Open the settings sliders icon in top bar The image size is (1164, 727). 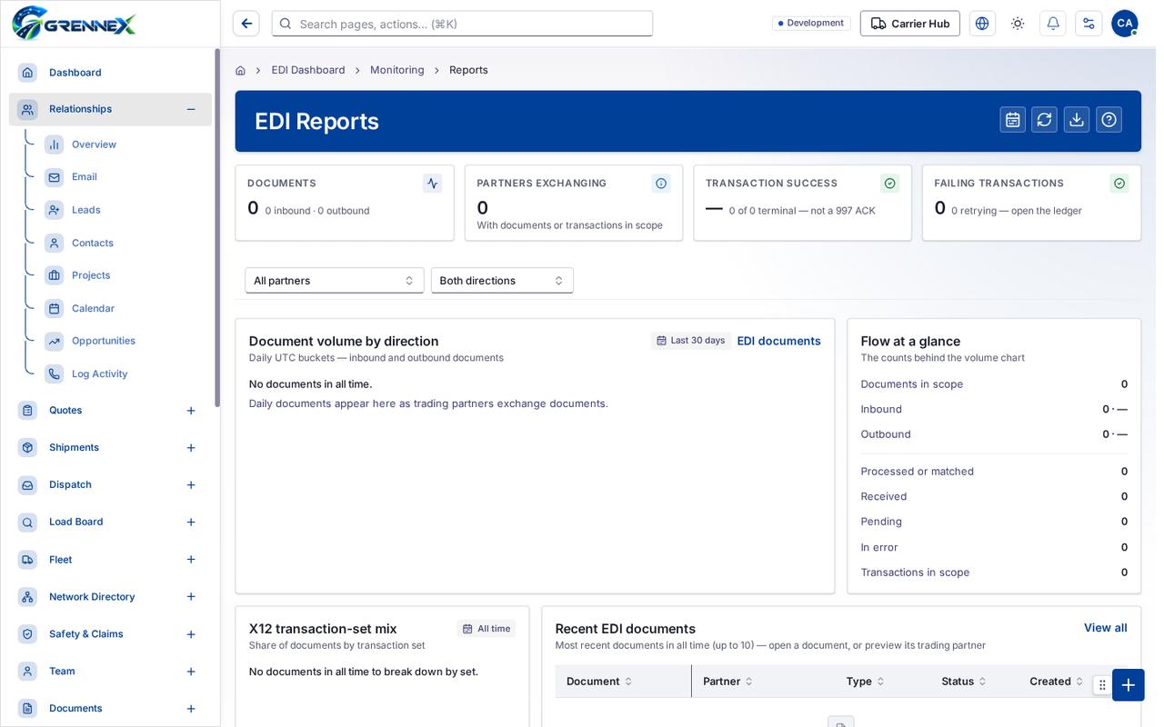(x=1089, y=24)
